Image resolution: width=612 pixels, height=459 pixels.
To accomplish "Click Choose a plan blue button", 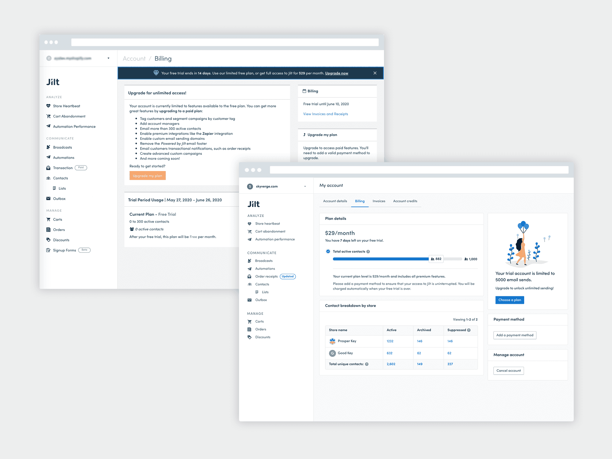I will (509, 300).
